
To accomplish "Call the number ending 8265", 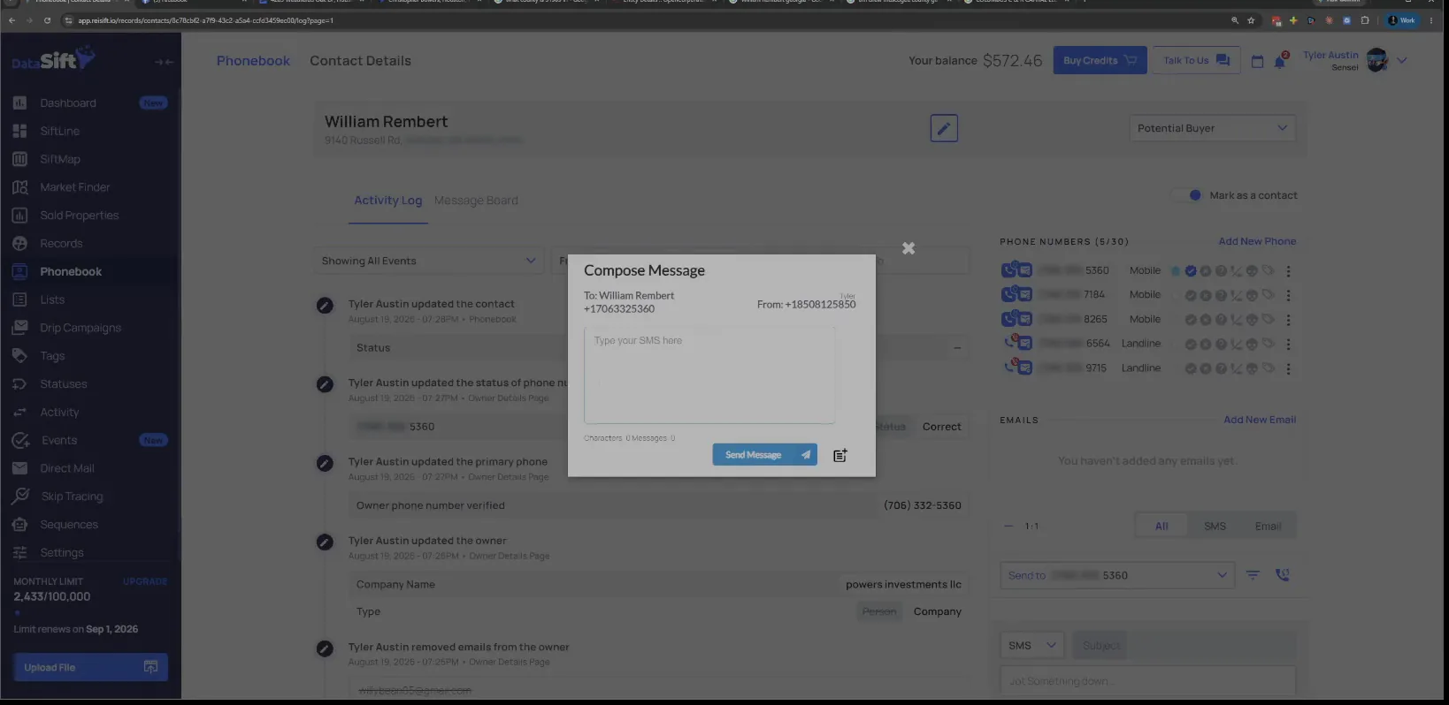I will pos(1008,319).
